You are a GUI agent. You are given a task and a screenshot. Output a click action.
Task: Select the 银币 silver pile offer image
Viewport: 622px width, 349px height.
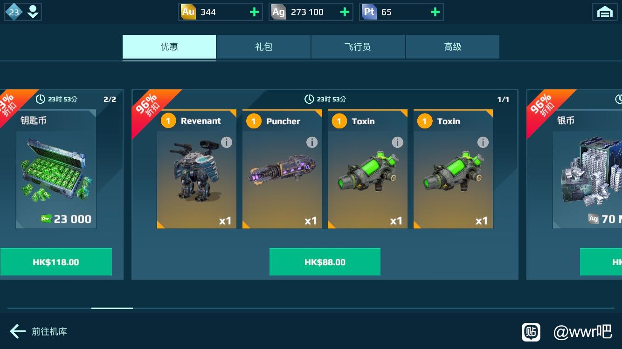point(587,169)
